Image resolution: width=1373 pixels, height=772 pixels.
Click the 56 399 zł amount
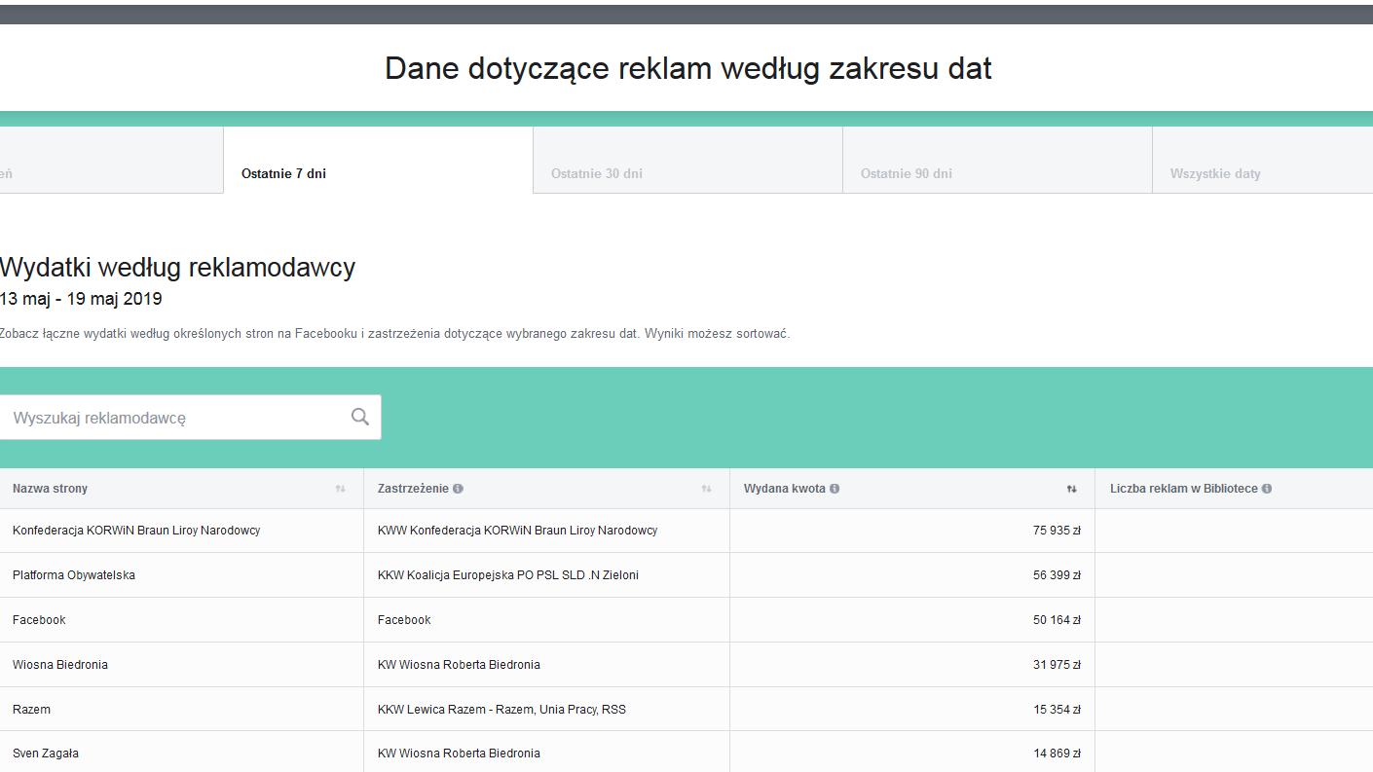click(x=1057, y=575)
